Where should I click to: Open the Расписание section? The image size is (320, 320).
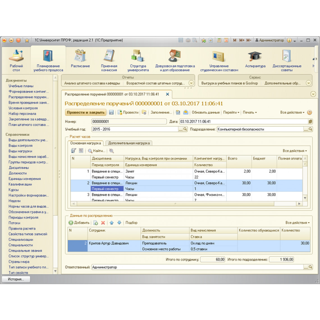coord(80,59)
